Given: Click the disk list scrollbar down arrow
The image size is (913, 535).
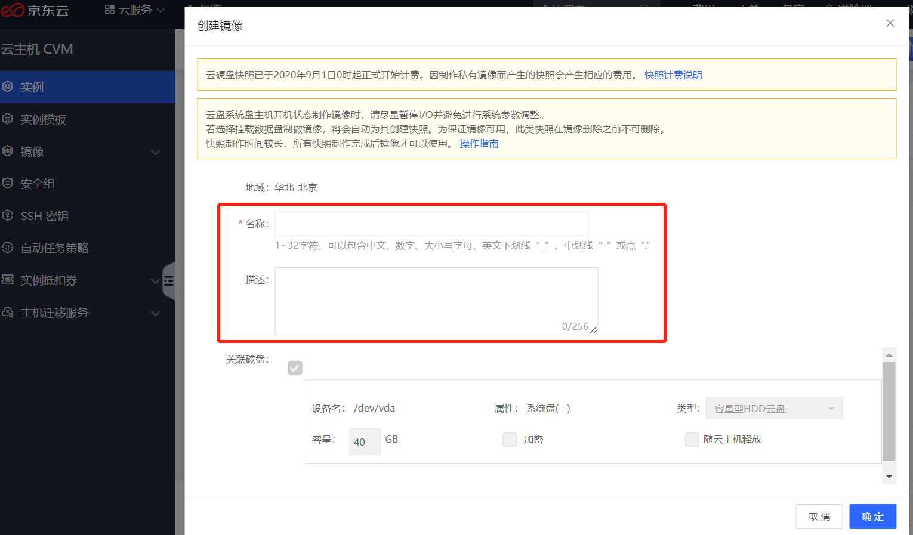Looking at the screenshot, I should pos(889,477).
